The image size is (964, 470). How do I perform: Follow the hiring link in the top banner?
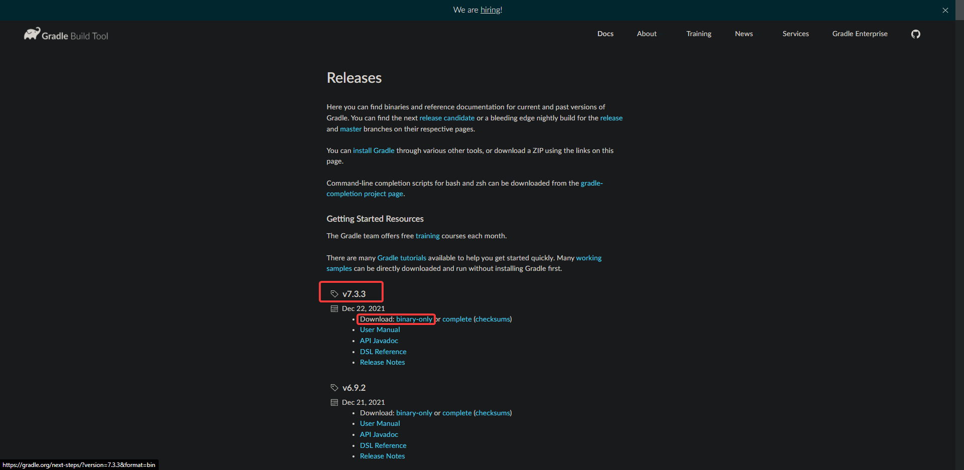click(490, 10)
